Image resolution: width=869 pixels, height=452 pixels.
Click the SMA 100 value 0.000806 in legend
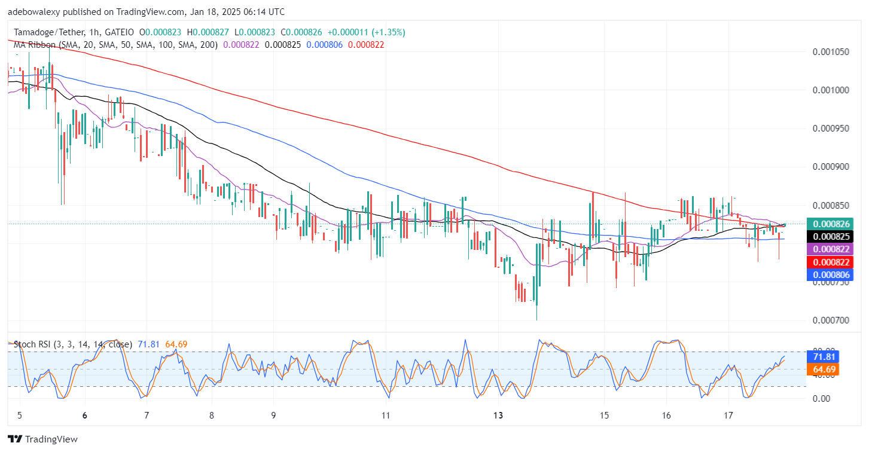point(325,44)
